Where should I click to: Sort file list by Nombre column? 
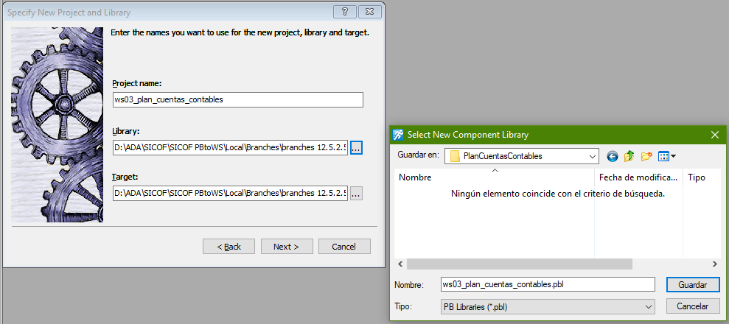494,177
